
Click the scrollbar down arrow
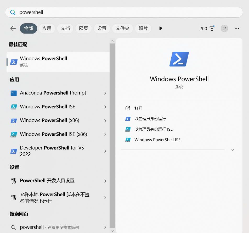tap(112, 231)
